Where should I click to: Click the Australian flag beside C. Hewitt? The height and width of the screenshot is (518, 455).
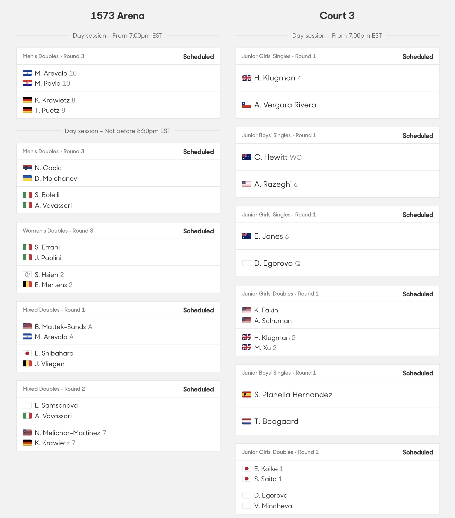pos(247,157)
